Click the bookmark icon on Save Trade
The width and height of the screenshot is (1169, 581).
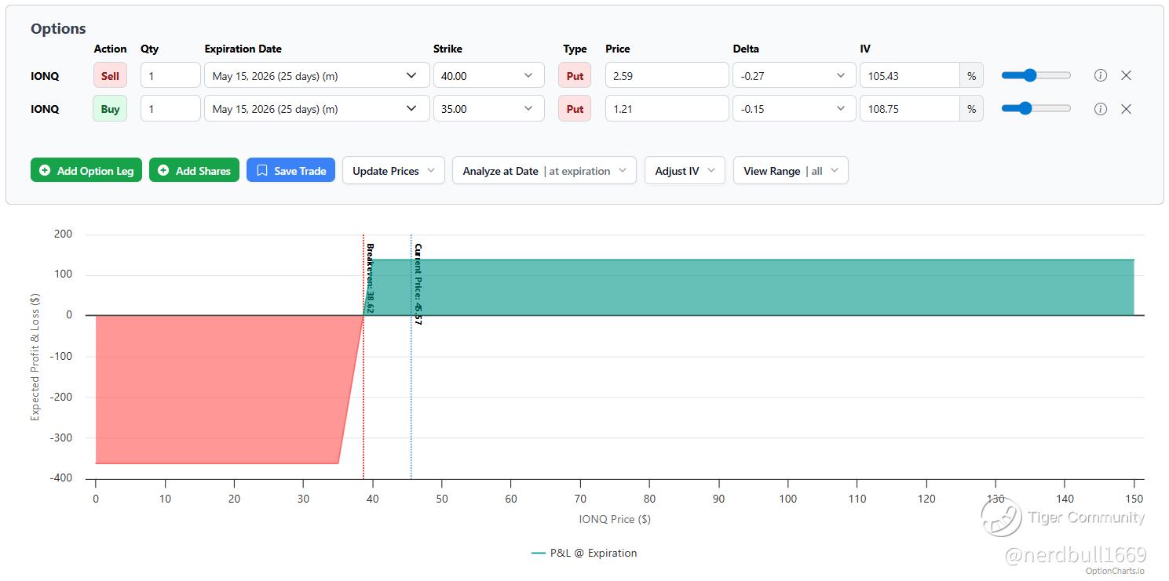coord(262,171)
